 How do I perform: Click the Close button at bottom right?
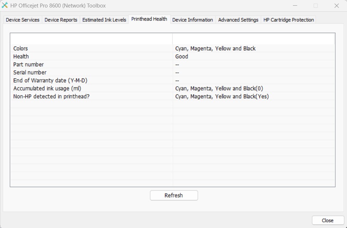(x=328, y=220)
